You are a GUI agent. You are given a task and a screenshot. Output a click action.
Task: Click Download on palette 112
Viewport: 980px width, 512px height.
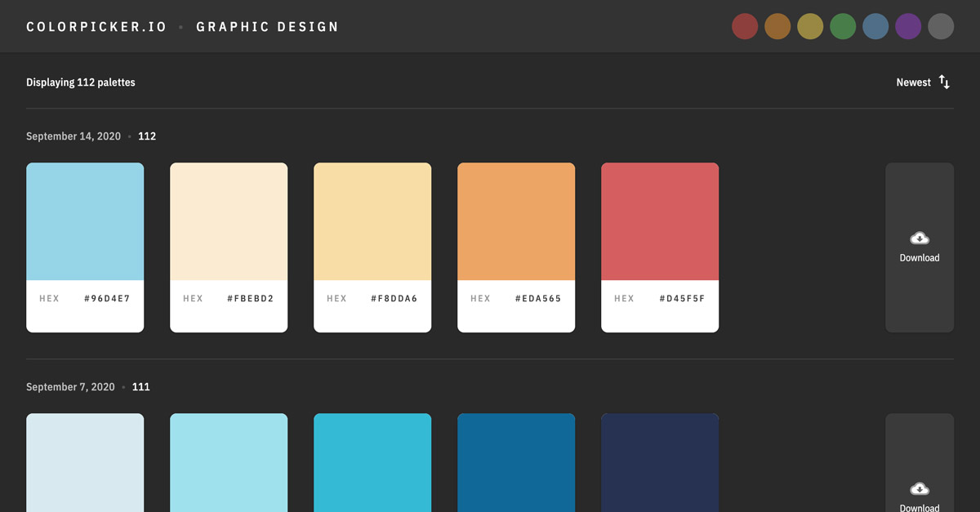click(920, 247)
